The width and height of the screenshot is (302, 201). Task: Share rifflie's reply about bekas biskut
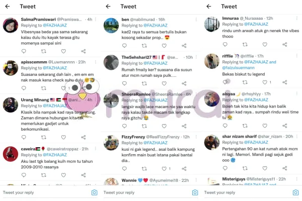tap(285, 82)
